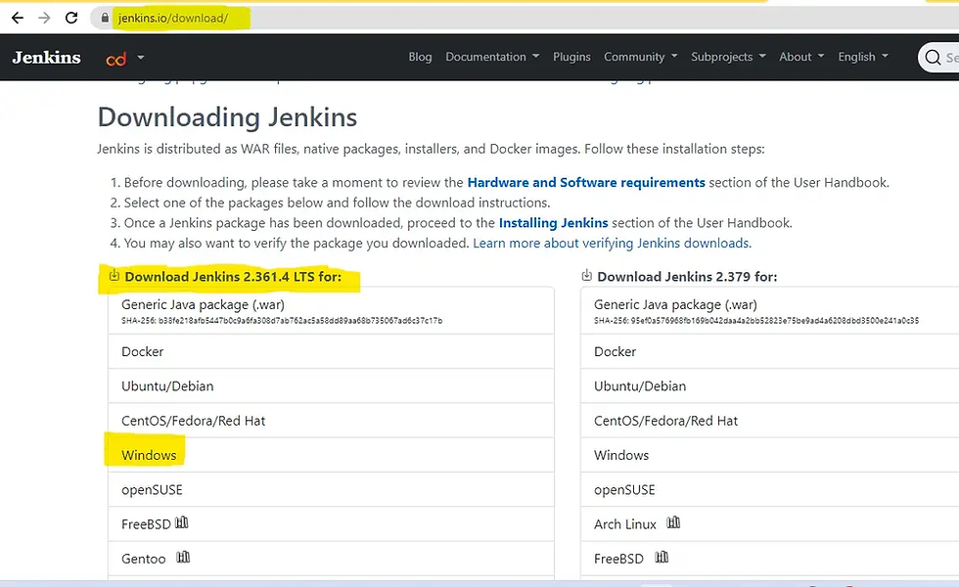959x587 pixels.
Task: Click download icon beside Jenkins 2.361.4 LTS
Action: [114, 275]
